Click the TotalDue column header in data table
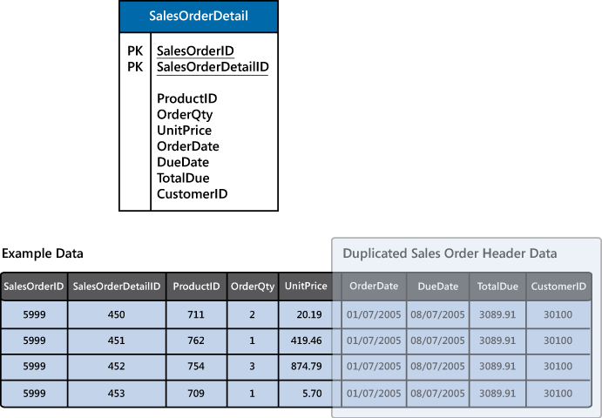Image resolution: width=602 pixels, height=418 pixels. [497, 287]
